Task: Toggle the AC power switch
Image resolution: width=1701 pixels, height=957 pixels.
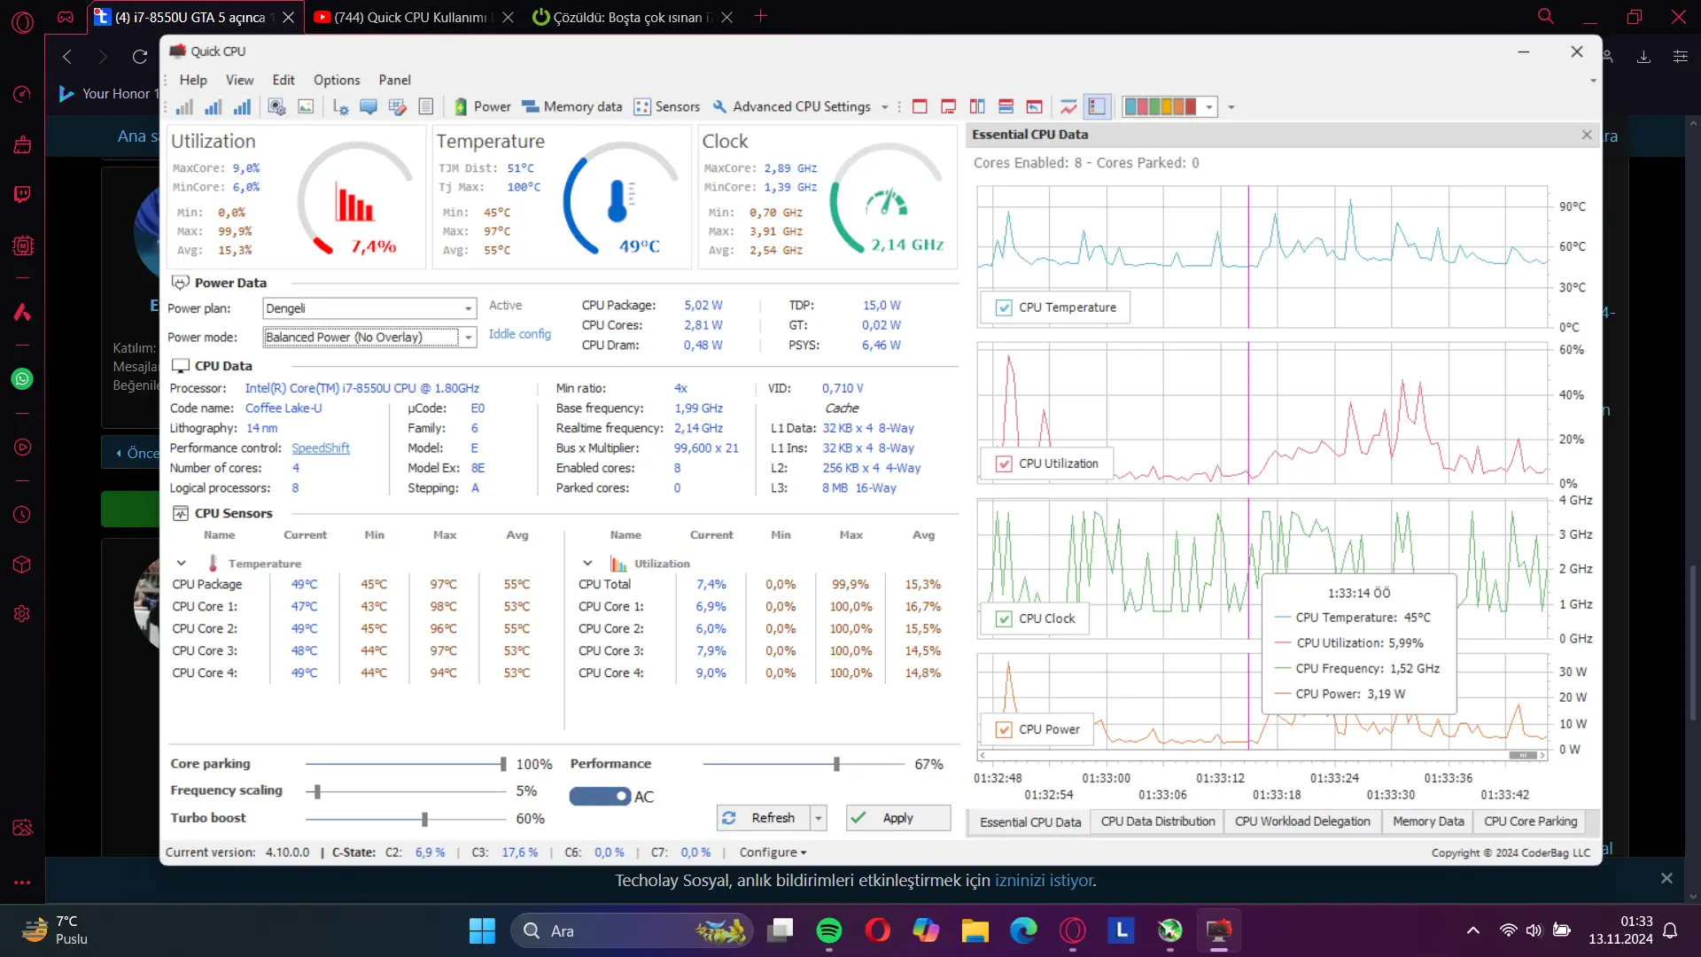Action: pos(600,797)
